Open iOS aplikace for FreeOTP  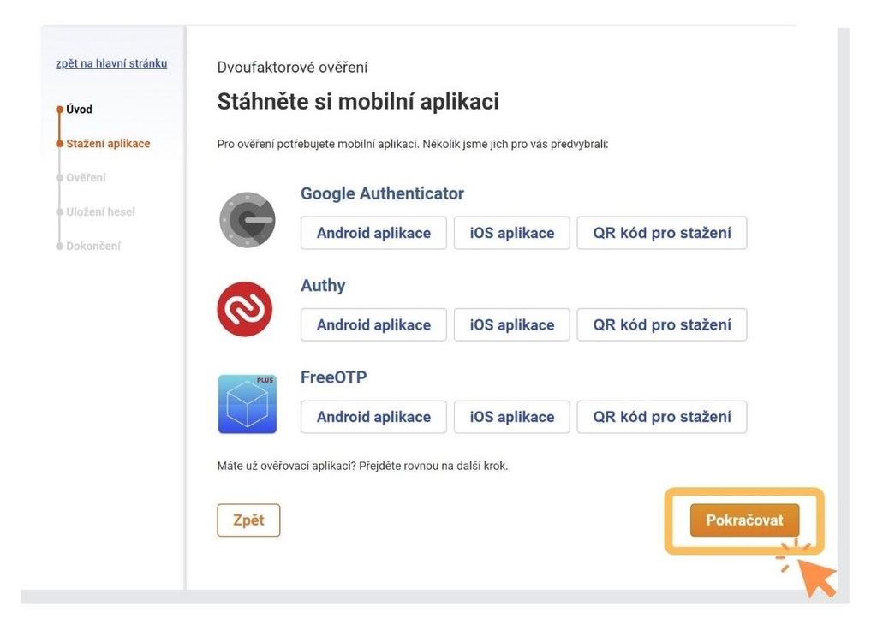click(x=512, y=417)
